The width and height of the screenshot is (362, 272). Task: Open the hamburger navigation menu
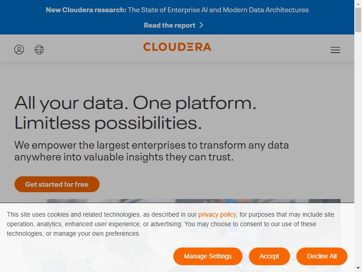tap(335, 50)
